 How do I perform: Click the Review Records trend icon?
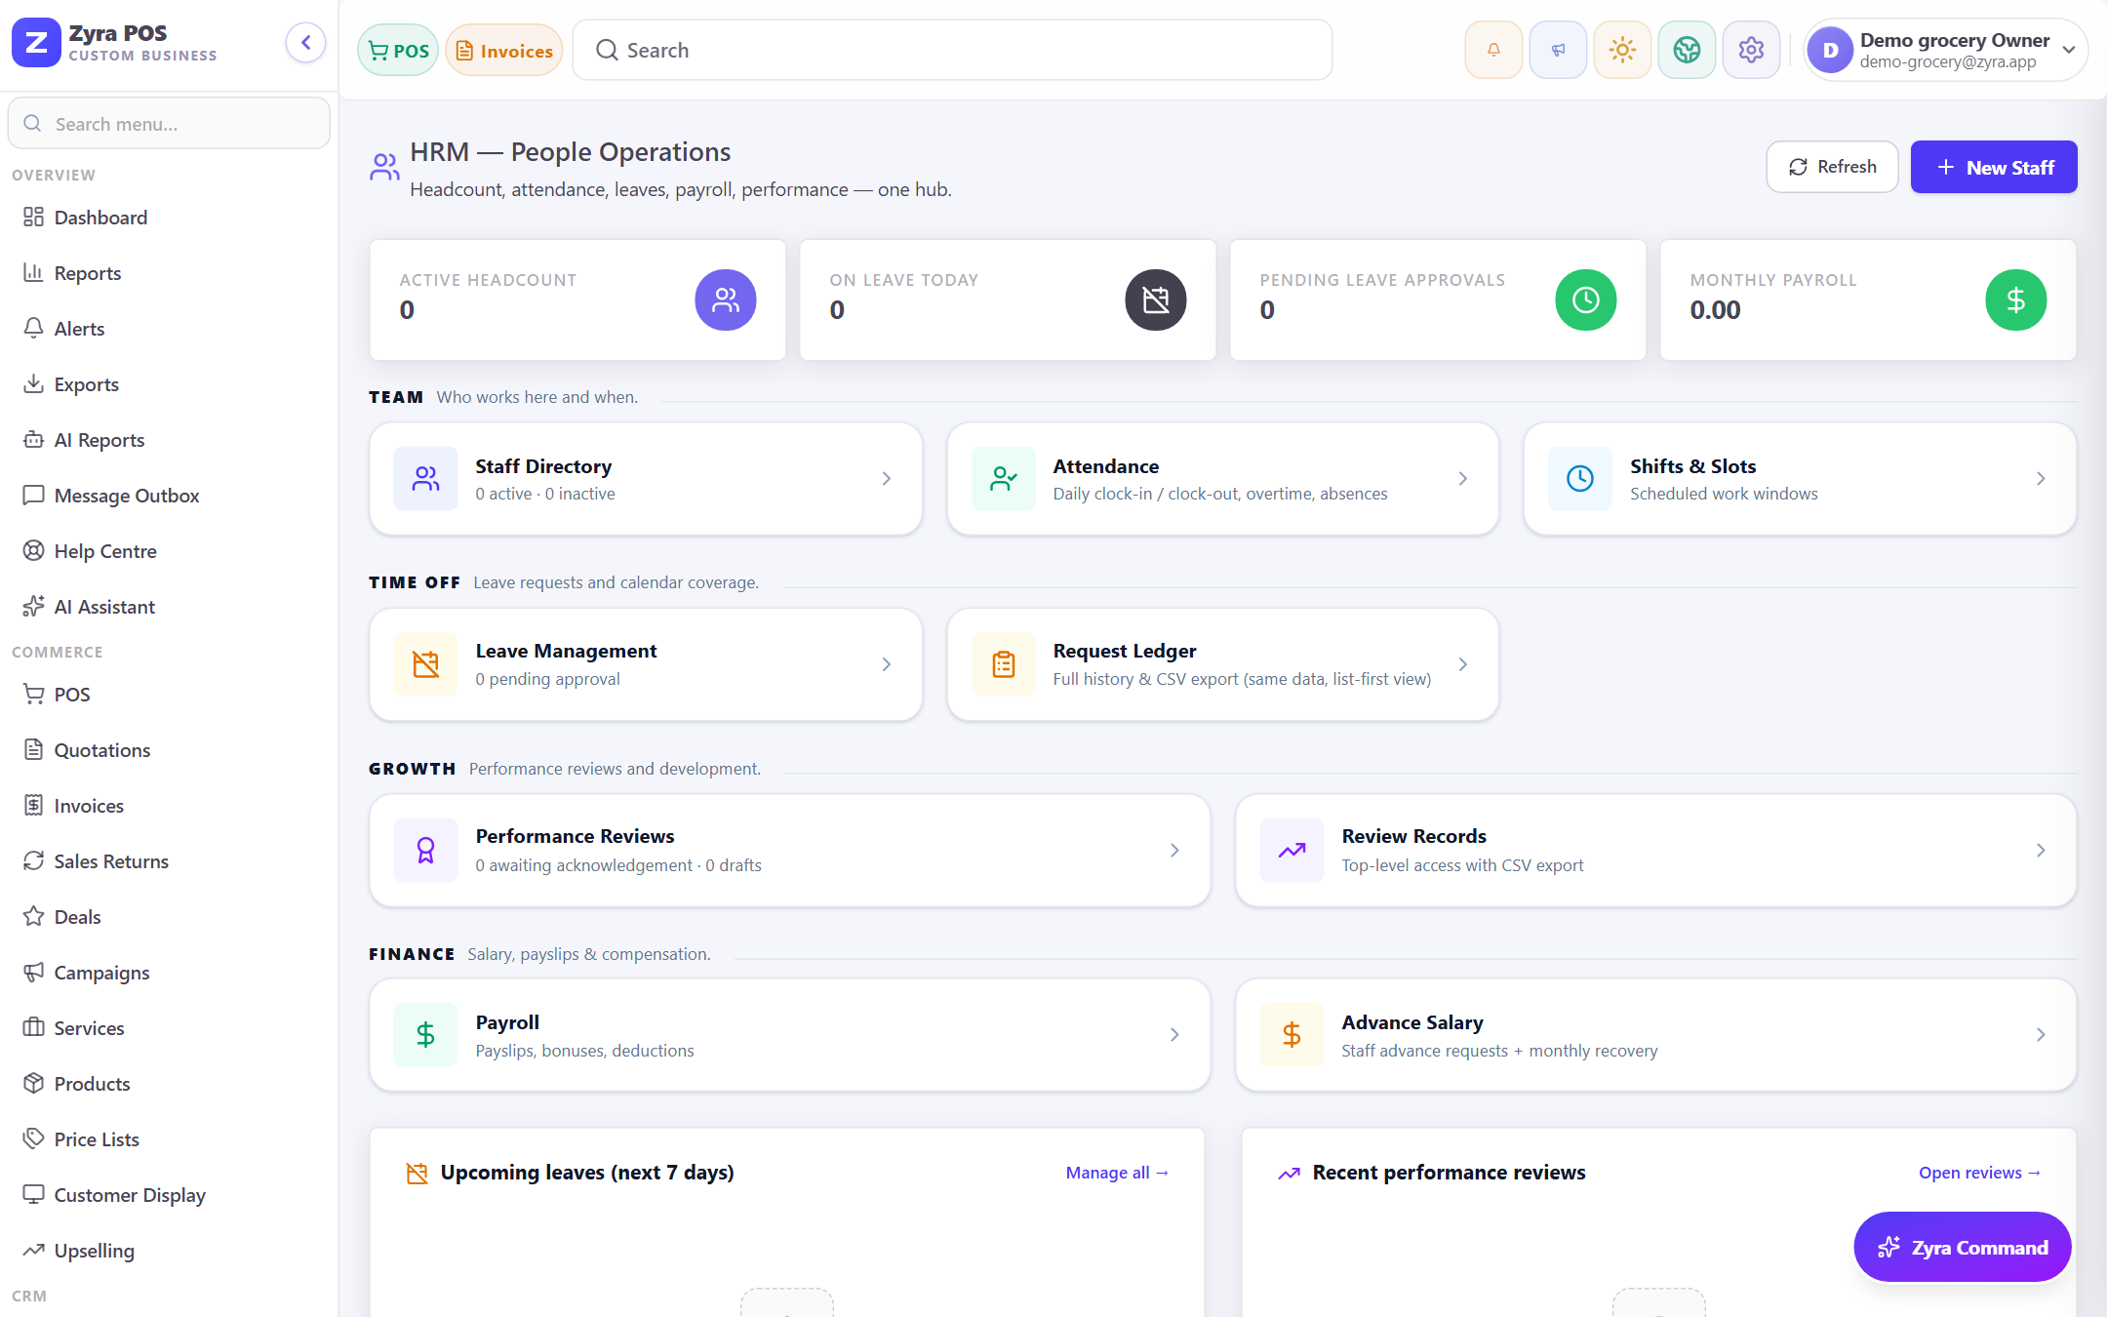[x=1292, y=851]
